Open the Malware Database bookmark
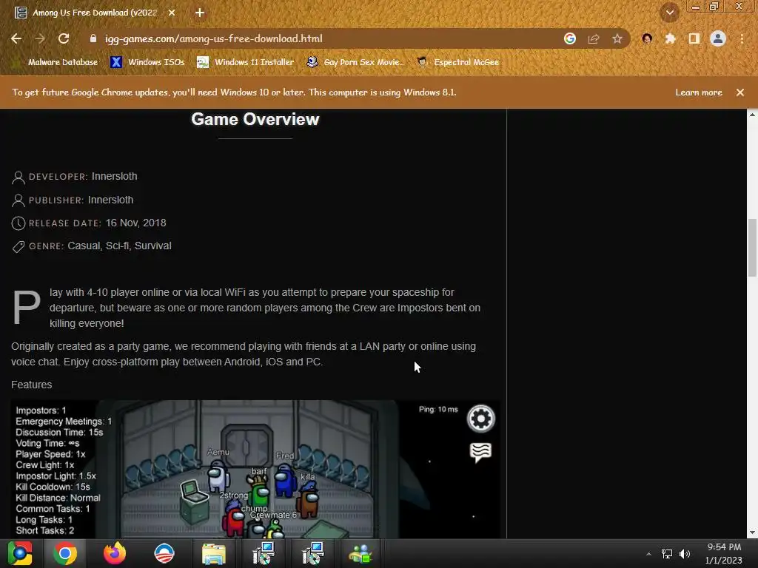This screenshot has height=568, width=758. (56, 62)
